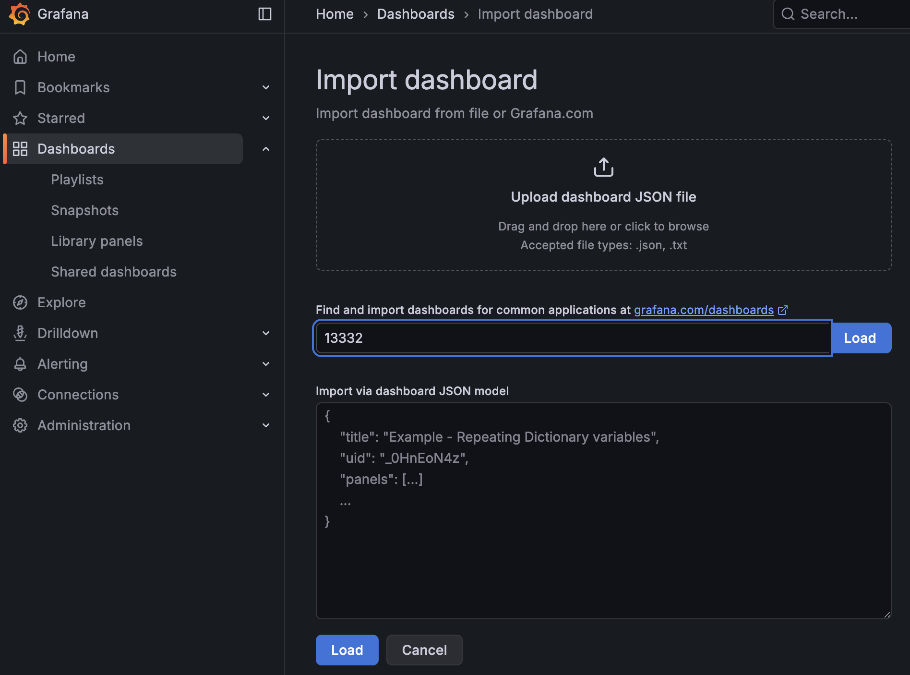The height and width of the screenshot is (675, 910).
Task: Open Playlists in the sidebar
Action: click(77, 180)
